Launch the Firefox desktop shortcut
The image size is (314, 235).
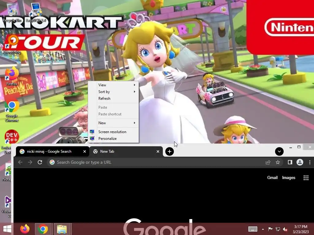12,76
